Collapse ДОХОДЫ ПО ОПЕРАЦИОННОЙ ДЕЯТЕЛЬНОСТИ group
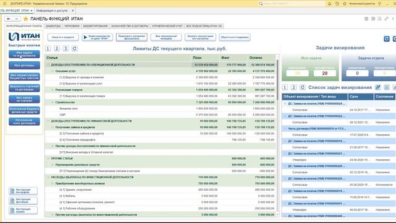The width and height of the screenshot is (396, 223). click(x=48, y=64)
